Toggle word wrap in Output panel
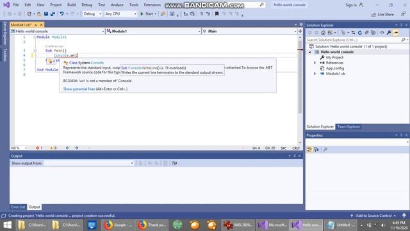The height and width of the screenshot is (231, 410). pos(174,163)
